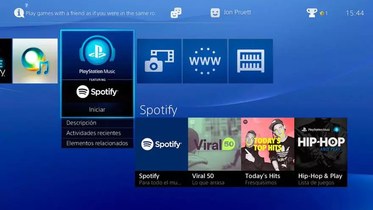373x210 pixels.
Task: Open the notifications info icon
Action: (x=19, y=13)
